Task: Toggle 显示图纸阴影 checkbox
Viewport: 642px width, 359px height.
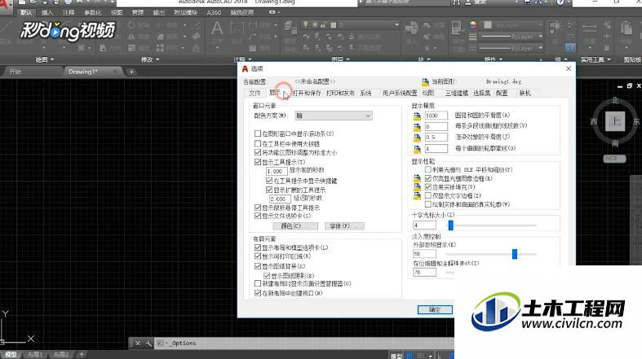Action: [267, 276]
